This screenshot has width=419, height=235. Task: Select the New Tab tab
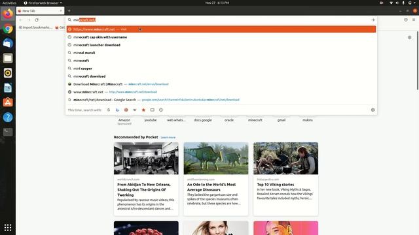40,11
